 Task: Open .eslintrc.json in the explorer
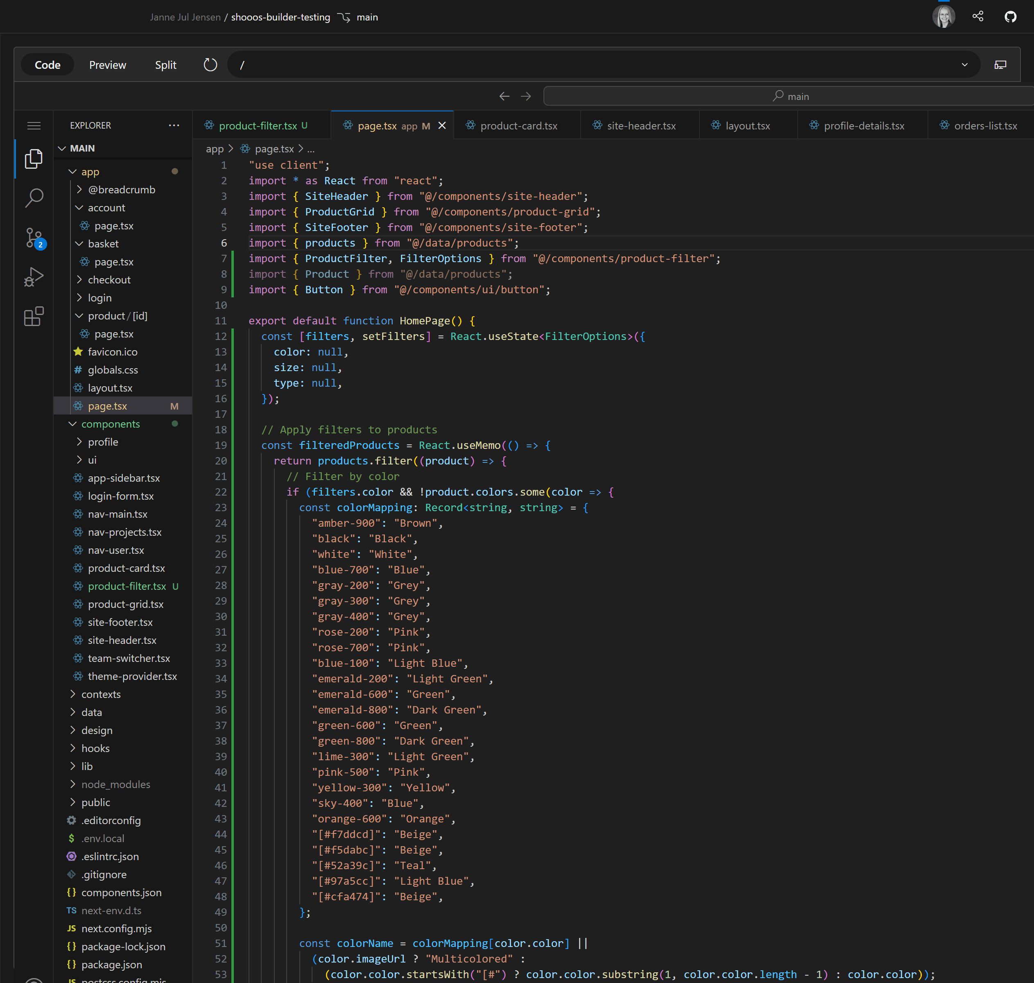(110, 857)
